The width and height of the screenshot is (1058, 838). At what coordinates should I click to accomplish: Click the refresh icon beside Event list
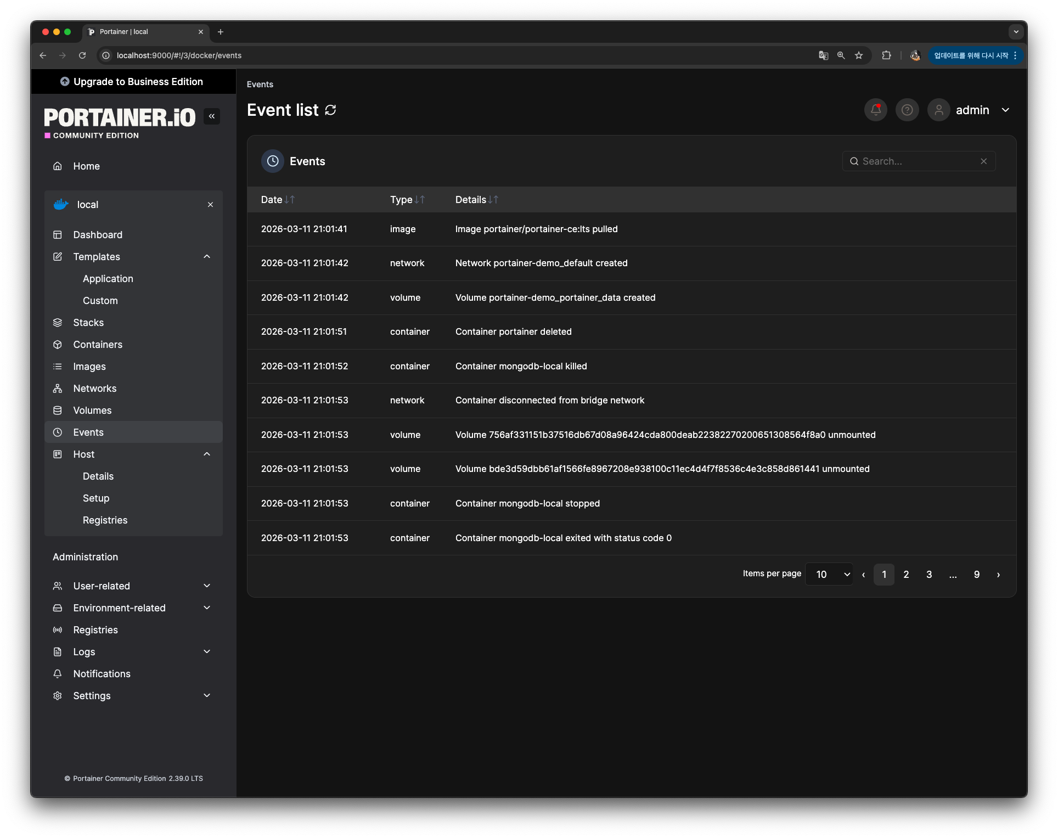[x=330, y=110]
